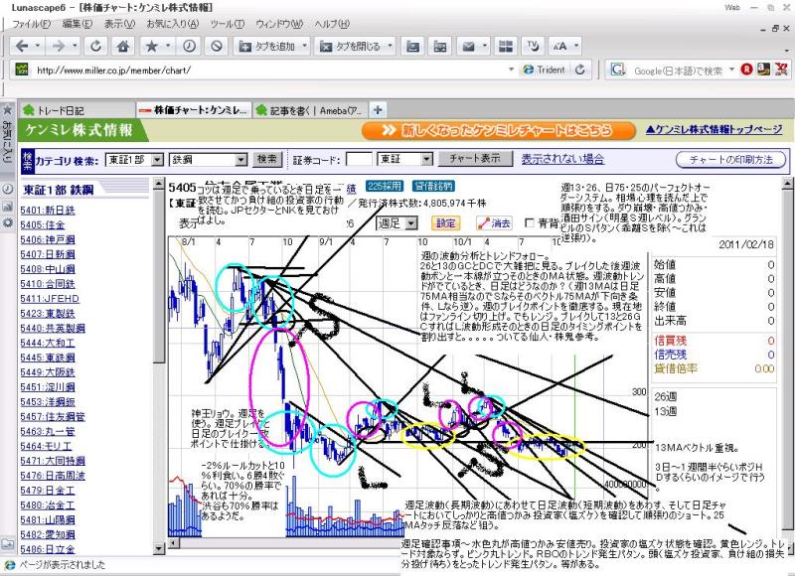Click the 消去 eraser button on chart

(x=494, y=222)
